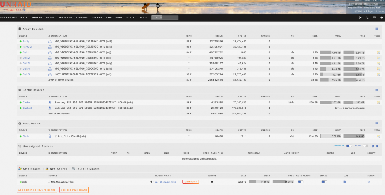Click the 41% progress bar in navigation
The width and height of the screenshot is (385, 195).
point(165,17)
